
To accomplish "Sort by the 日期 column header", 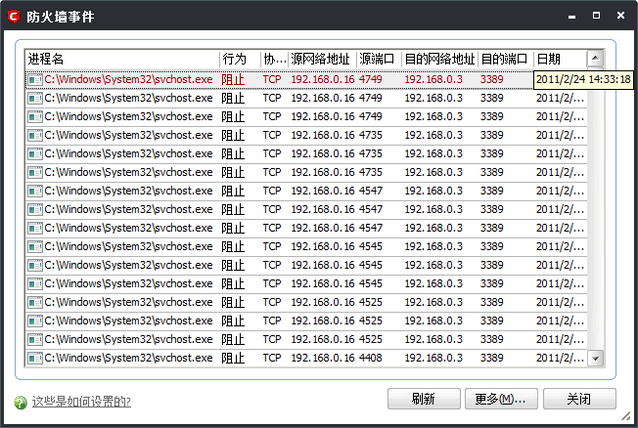I will pyautogui.click(x=561, y=60).
